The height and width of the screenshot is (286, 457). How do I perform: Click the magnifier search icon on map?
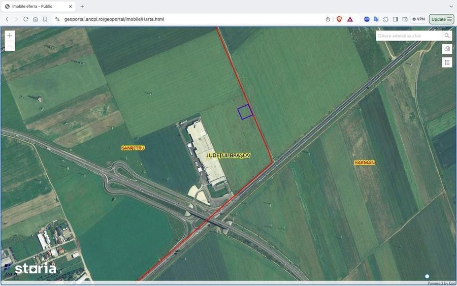[447, 36]
